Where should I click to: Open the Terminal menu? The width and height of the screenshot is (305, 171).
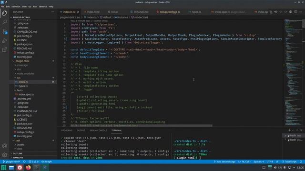[43, 6]
